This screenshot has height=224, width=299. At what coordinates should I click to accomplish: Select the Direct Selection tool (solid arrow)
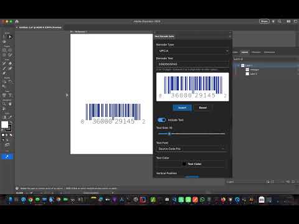point(10,37)
